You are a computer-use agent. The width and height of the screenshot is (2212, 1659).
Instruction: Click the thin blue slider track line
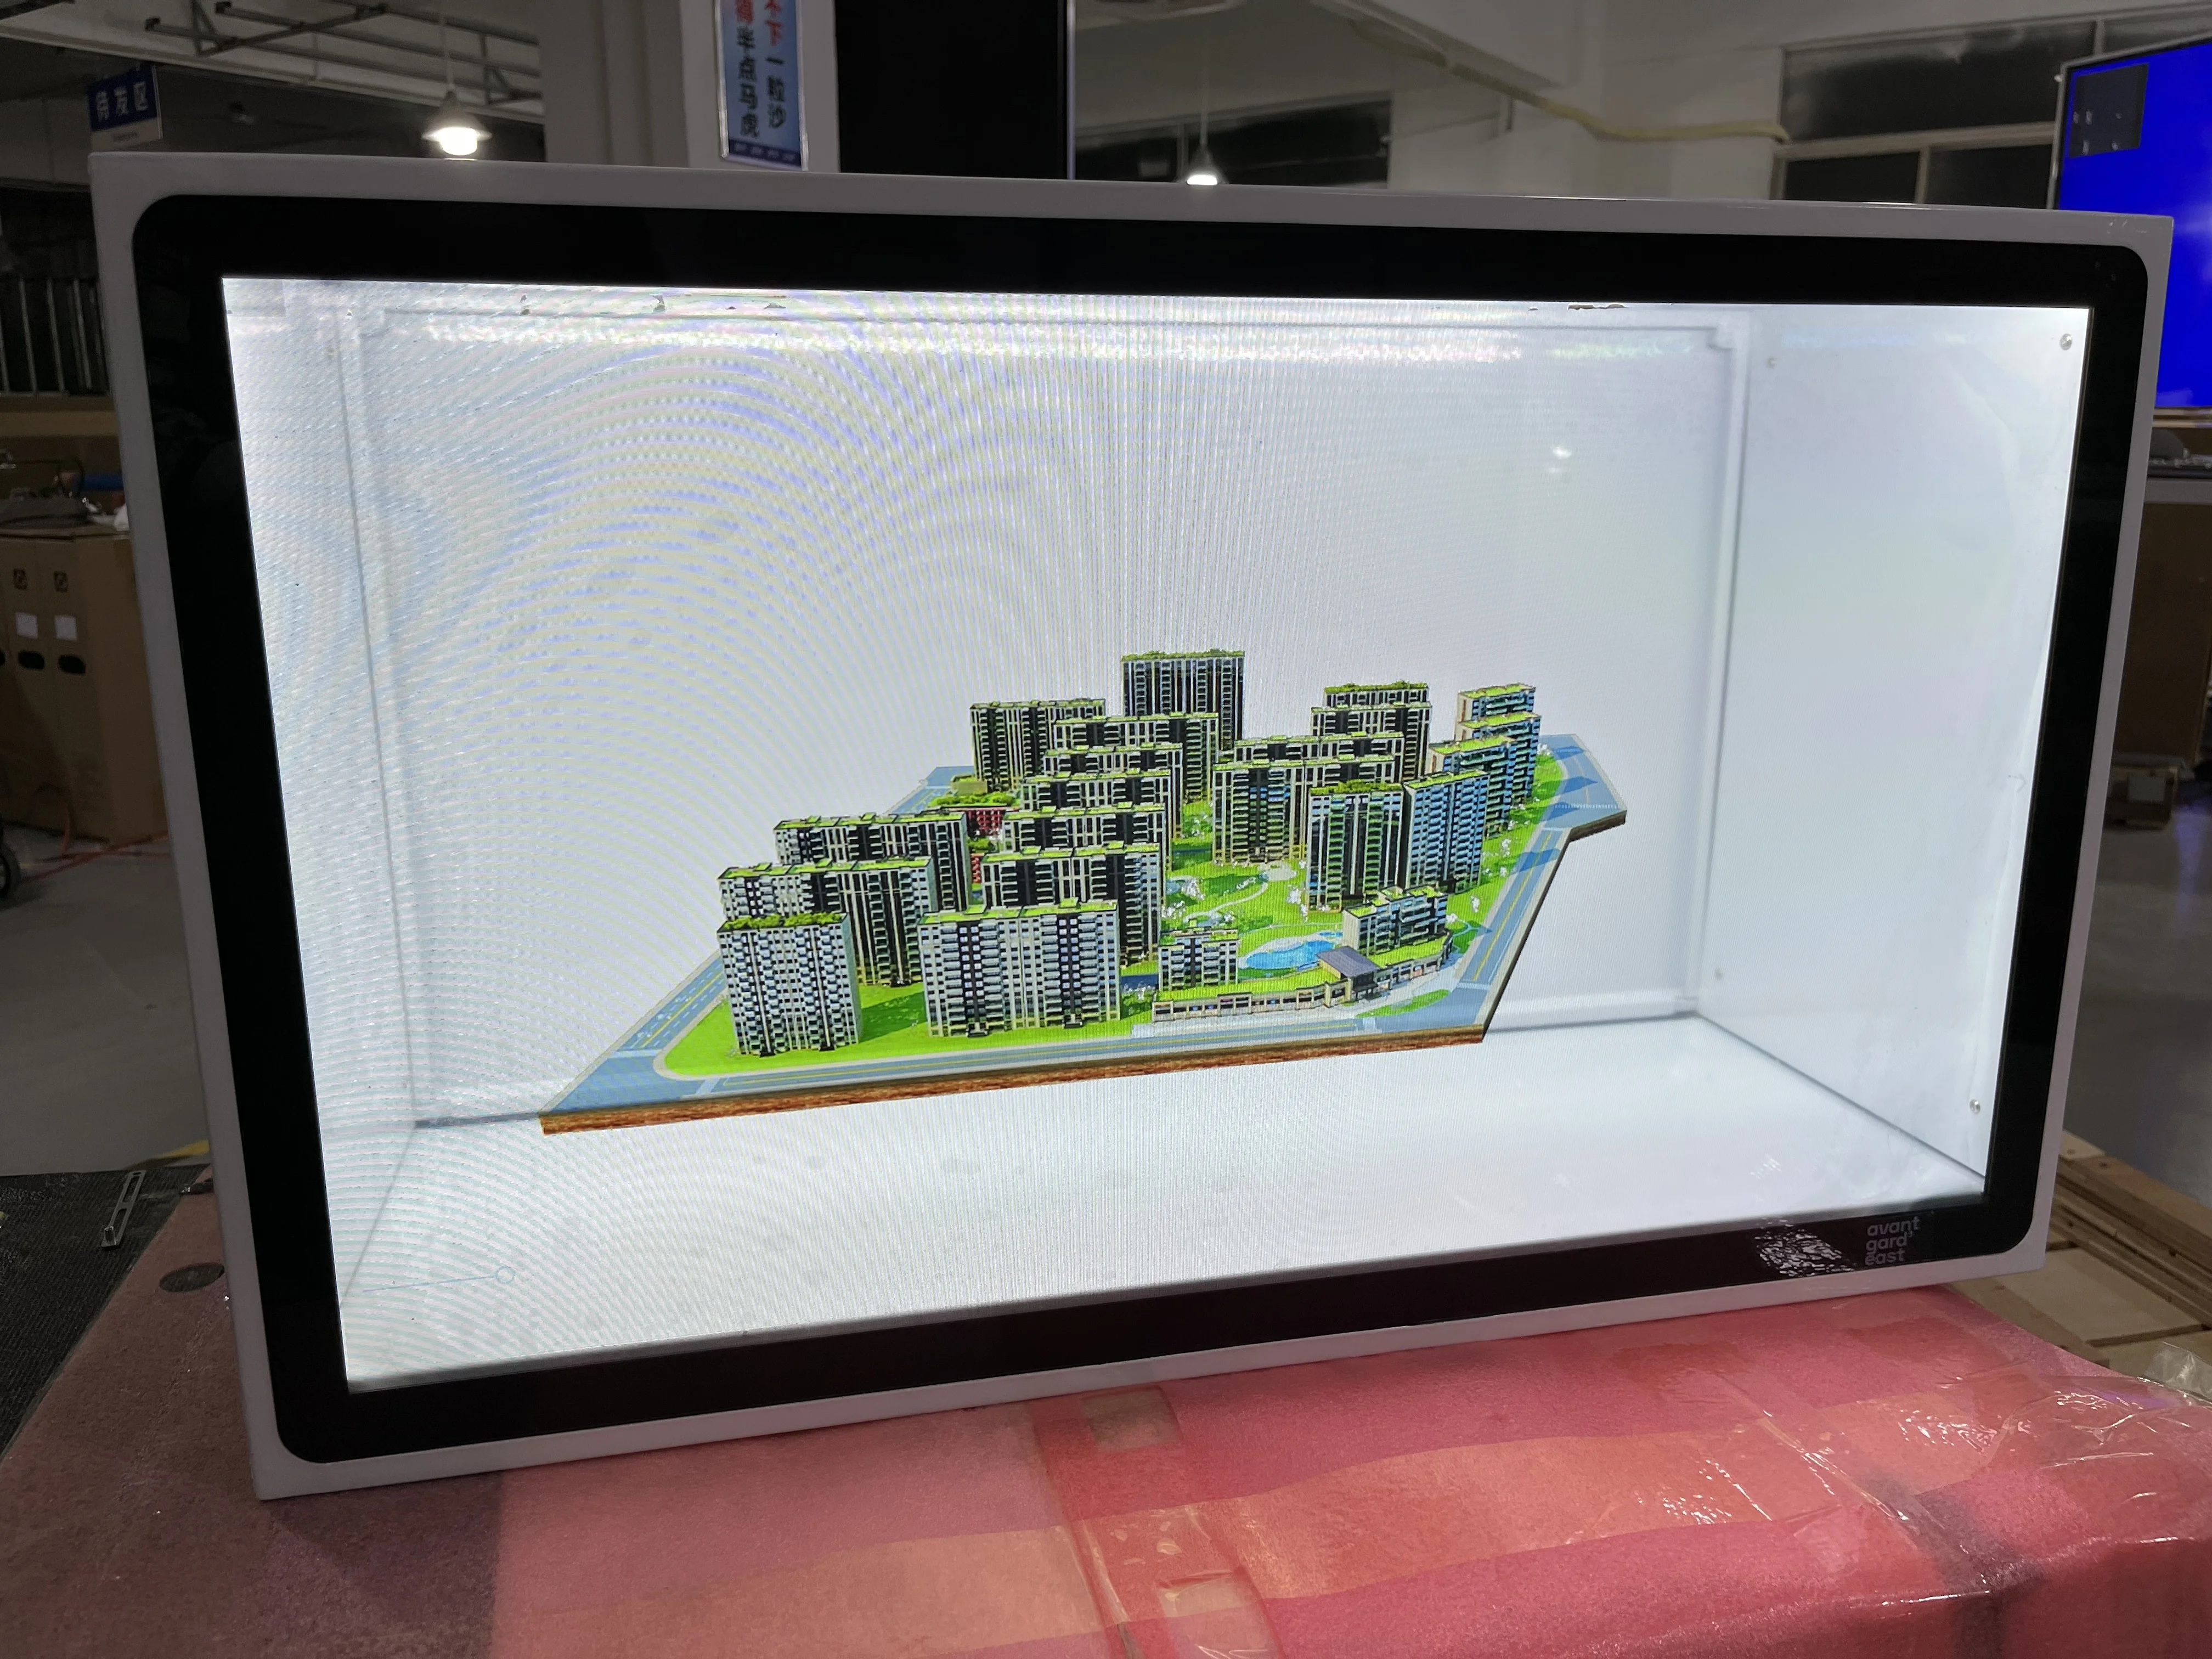pyautogui.click(x=430, y=1283)
